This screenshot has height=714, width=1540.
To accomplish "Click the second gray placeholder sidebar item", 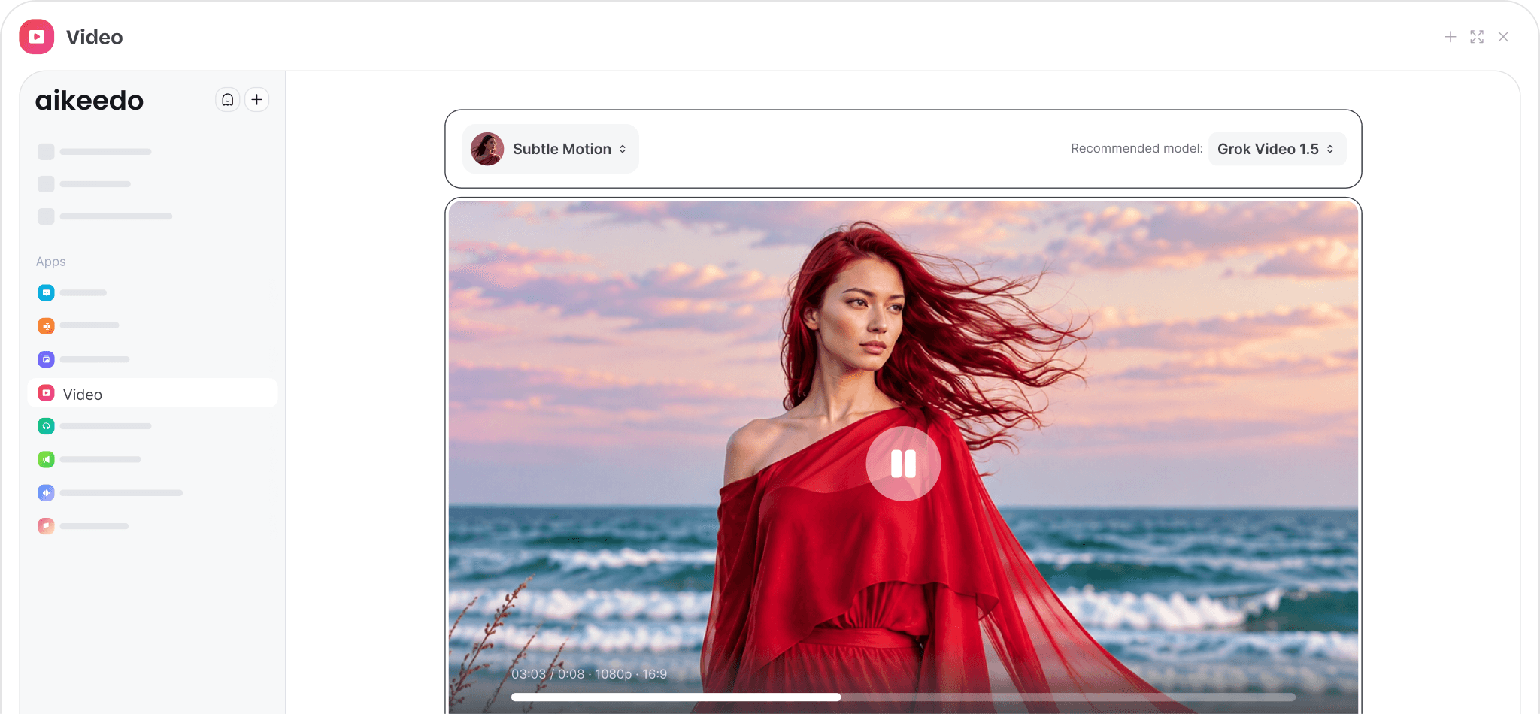I will click(84, 184).
